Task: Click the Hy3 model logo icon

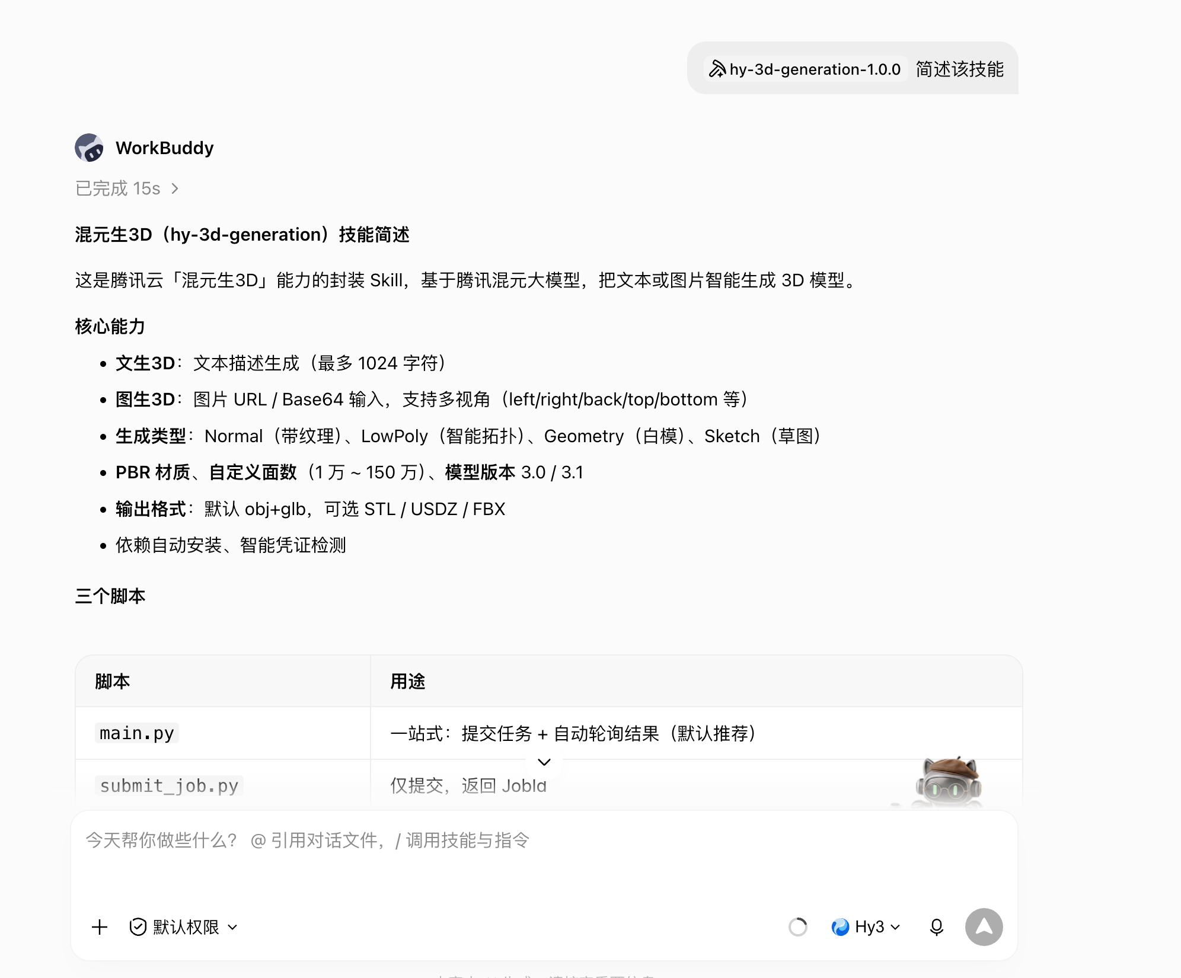Action: [x=840, y=927]
